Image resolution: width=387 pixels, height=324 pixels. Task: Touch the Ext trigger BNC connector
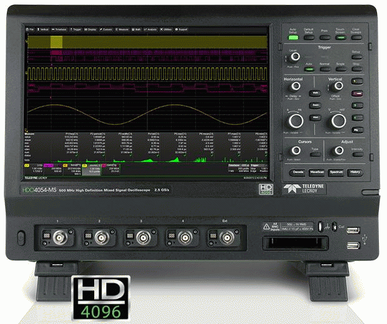pos(226,238)
